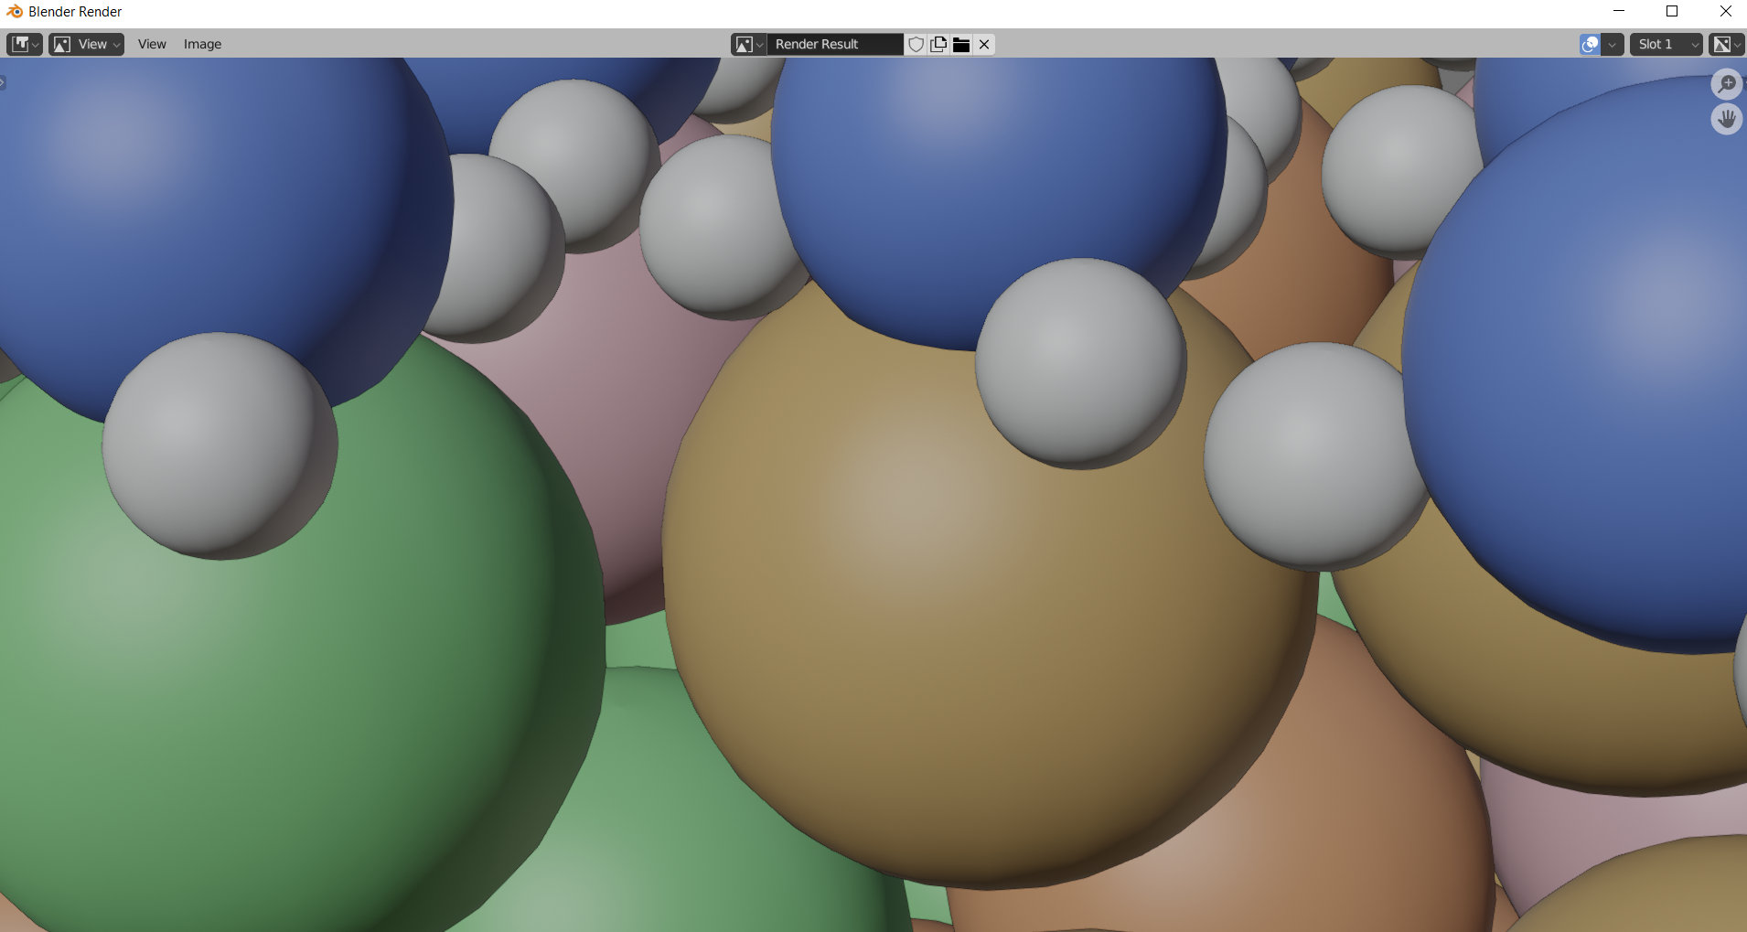The image size is (1747, 932).
Task: Open the View mode dropdown
Action: click(x=87, y=44)
